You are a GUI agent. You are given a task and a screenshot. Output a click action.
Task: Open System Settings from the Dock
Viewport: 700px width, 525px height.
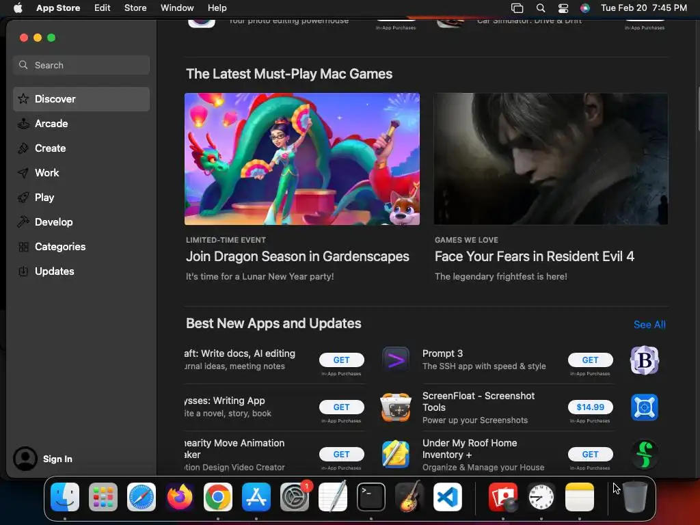coord(295,497)
